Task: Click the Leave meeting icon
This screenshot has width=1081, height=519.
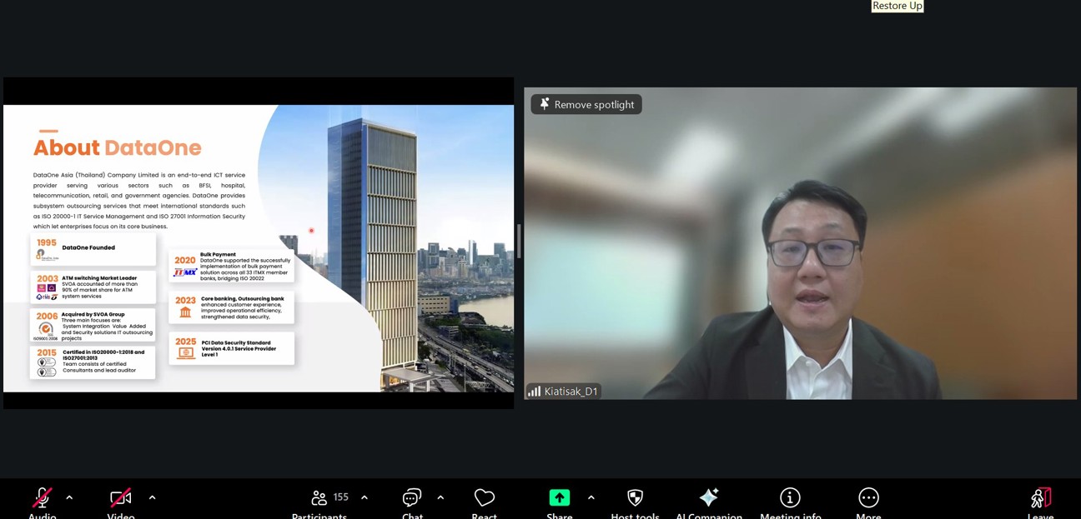Action: 1041,498
